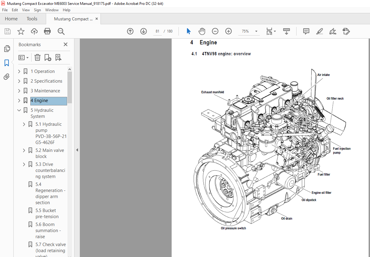Expand the 5.1 Hydraulic pump bookmark
This screenshot has width=370, height=257.
click(x=24, y=124)
